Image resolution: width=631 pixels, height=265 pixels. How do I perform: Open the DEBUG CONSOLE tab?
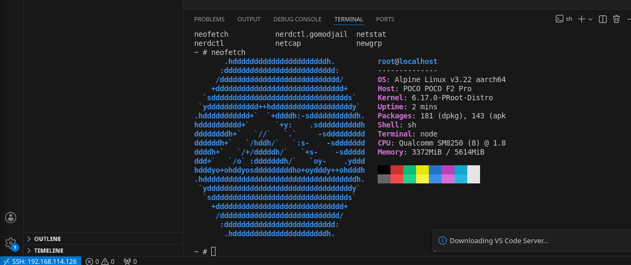pyautogui.click(x=298, y=19)
